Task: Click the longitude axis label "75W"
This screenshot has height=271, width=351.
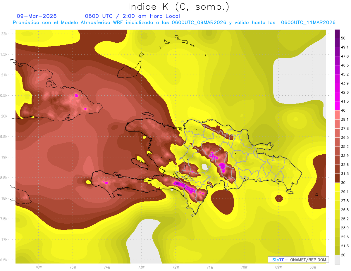Action: click(73, 267)
